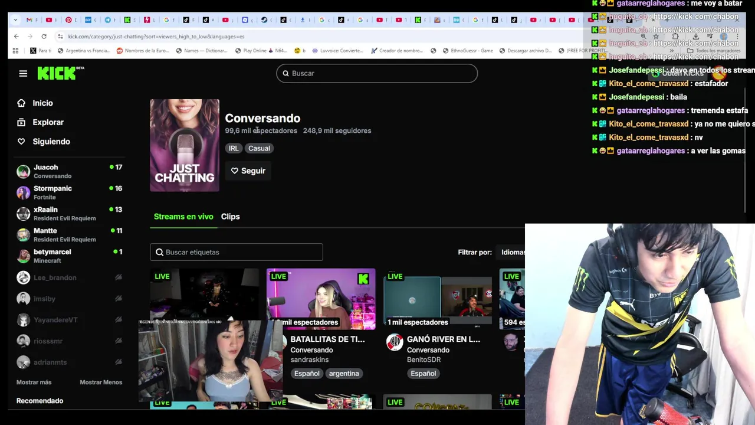The width and height of the screenshot is (755, 425).
Task: Reload the page with refresh icon
Action: (44, 37)
